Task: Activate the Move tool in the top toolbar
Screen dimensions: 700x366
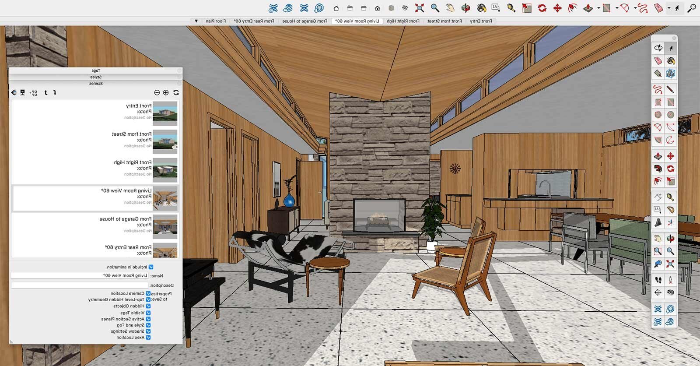Action: [557, 8]
